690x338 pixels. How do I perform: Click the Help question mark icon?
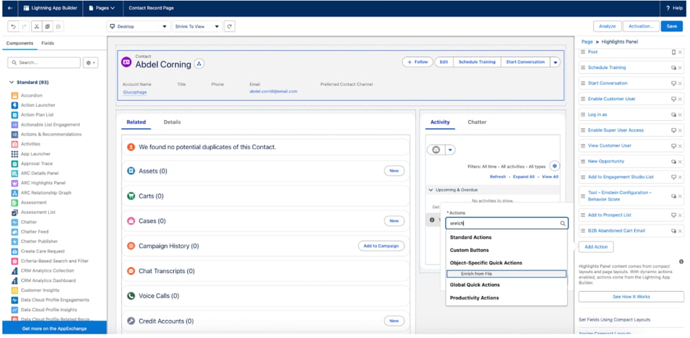point(667,8)
